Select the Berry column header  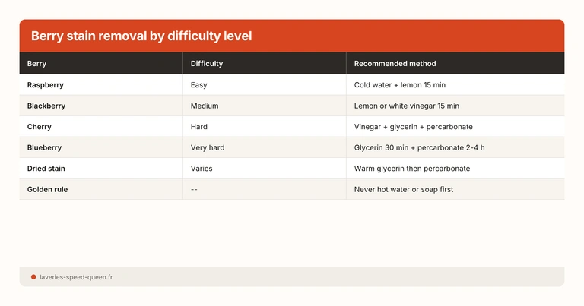coord(36,64)
